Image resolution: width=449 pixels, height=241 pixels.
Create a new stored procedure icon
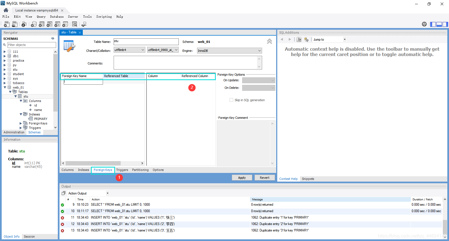(x=57, y=24)
